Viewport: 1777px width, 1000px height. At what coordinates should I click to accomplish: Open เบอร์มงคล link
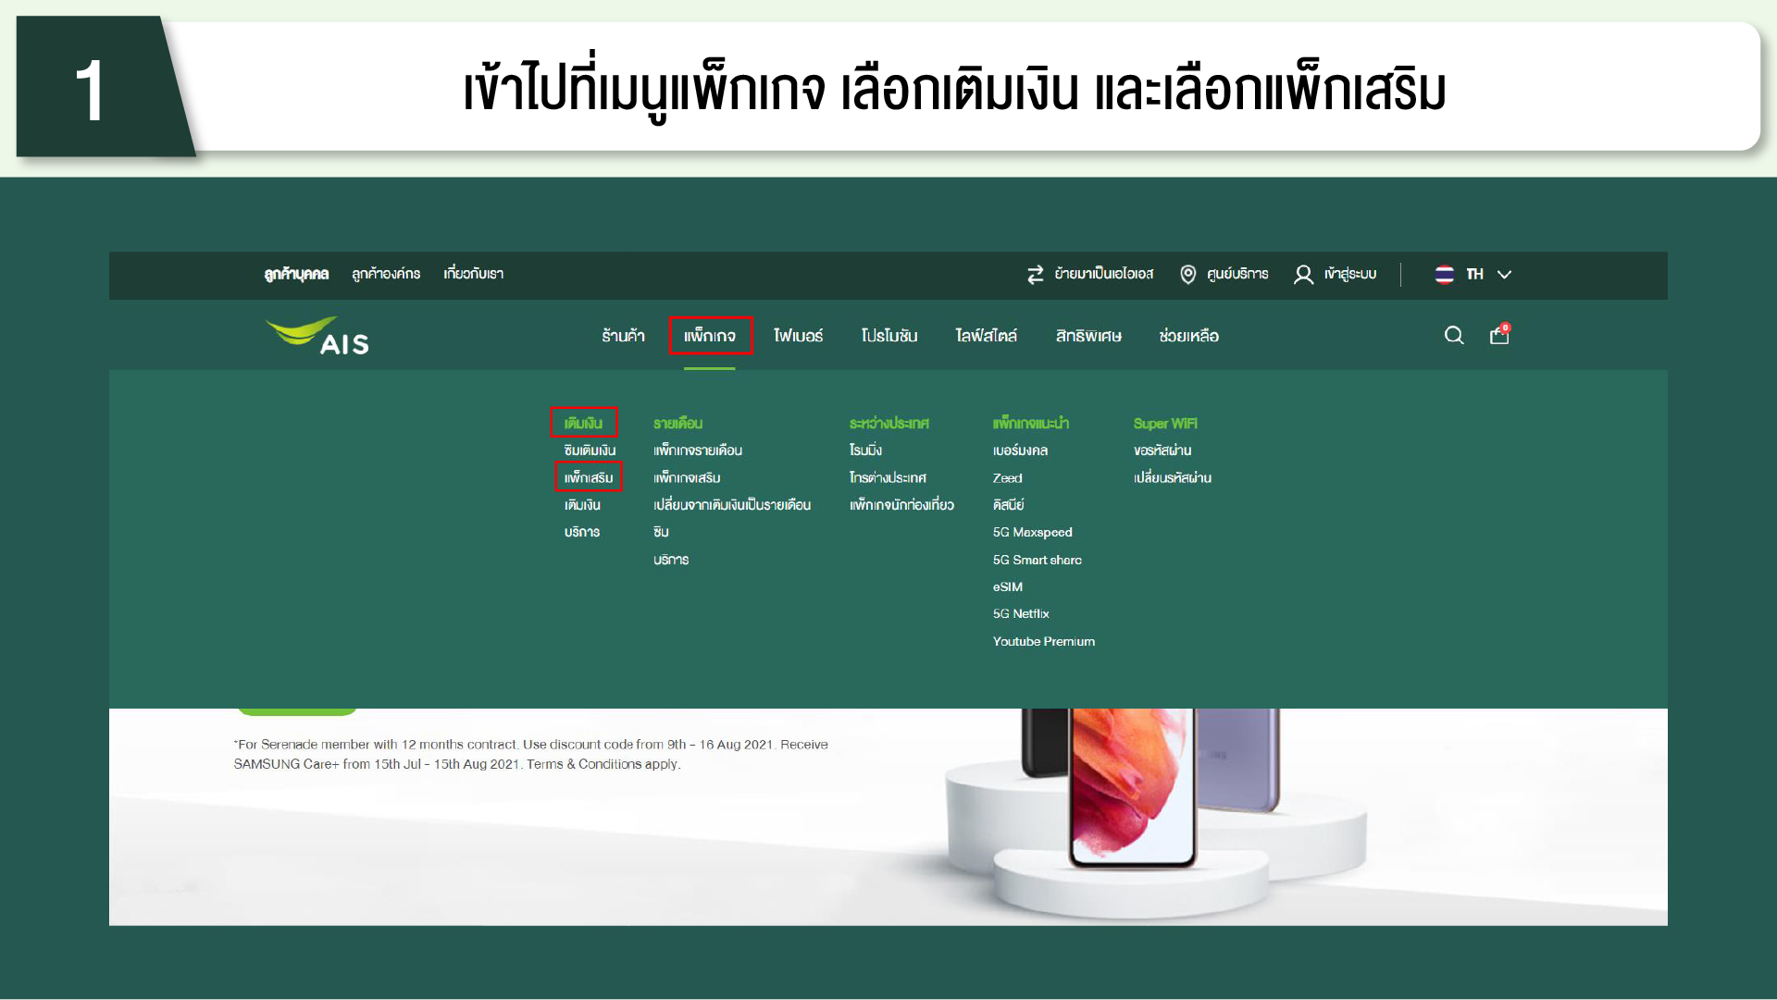pos(1020,451)
